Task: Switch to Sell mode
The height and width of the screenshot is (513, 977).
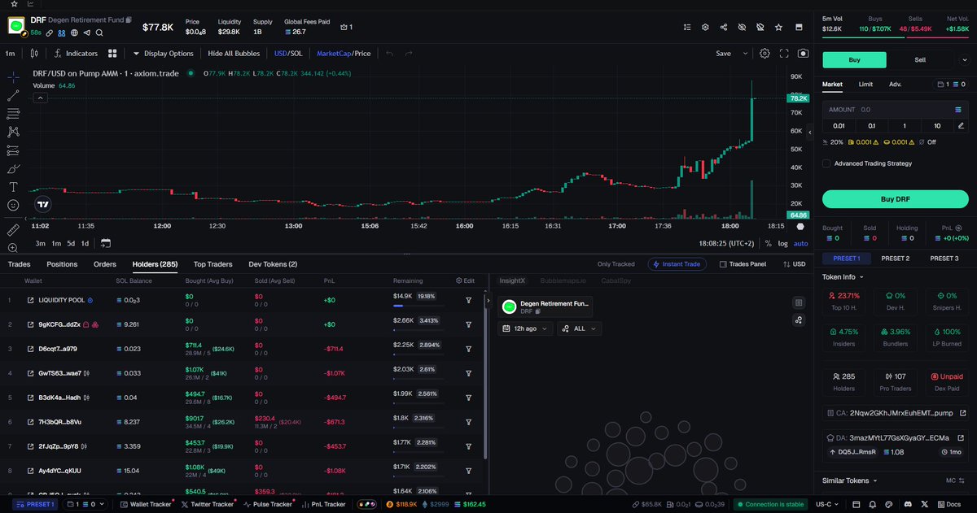Action: (919, 59)
